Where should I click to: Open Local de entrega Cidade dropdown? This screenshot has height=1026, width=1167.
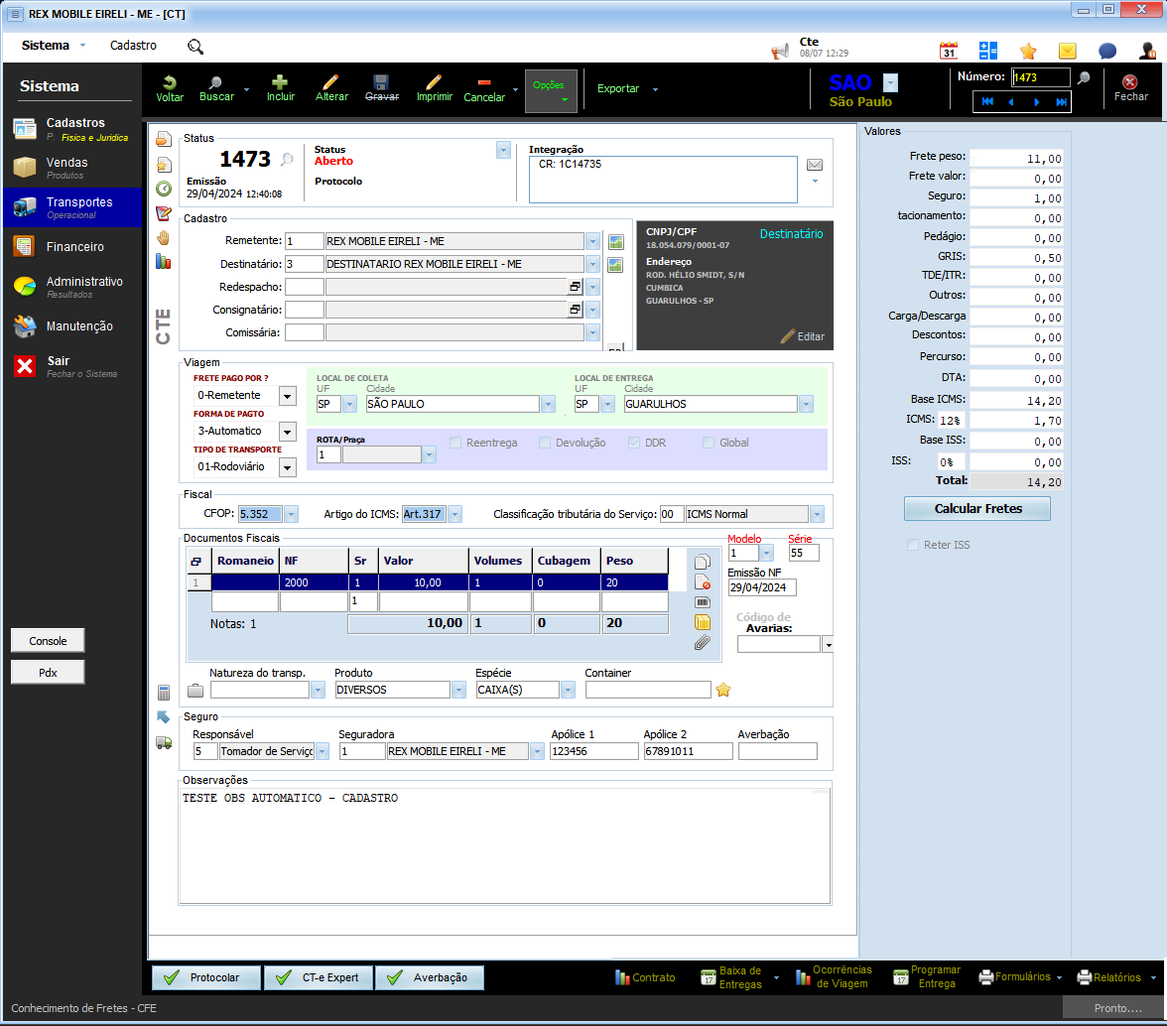click(806, 404)
